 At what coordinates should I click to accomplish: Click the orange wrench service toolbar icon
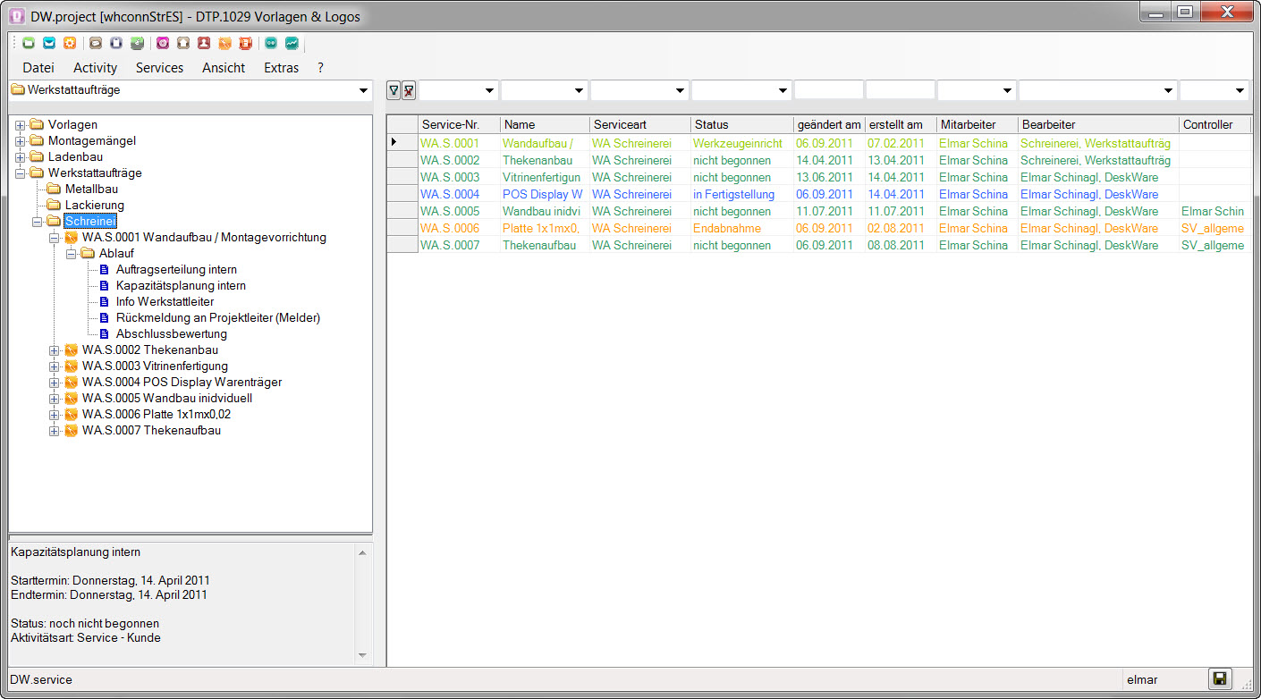coord(224,43)
